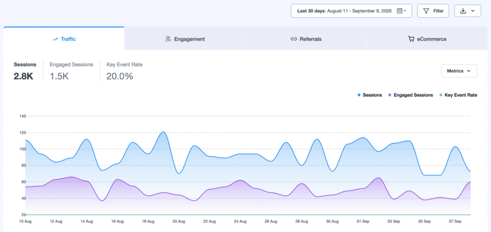This screenshot has width=491, height=232.
Task: Click the Referrals link icon
Action: (x=294, y=39)
